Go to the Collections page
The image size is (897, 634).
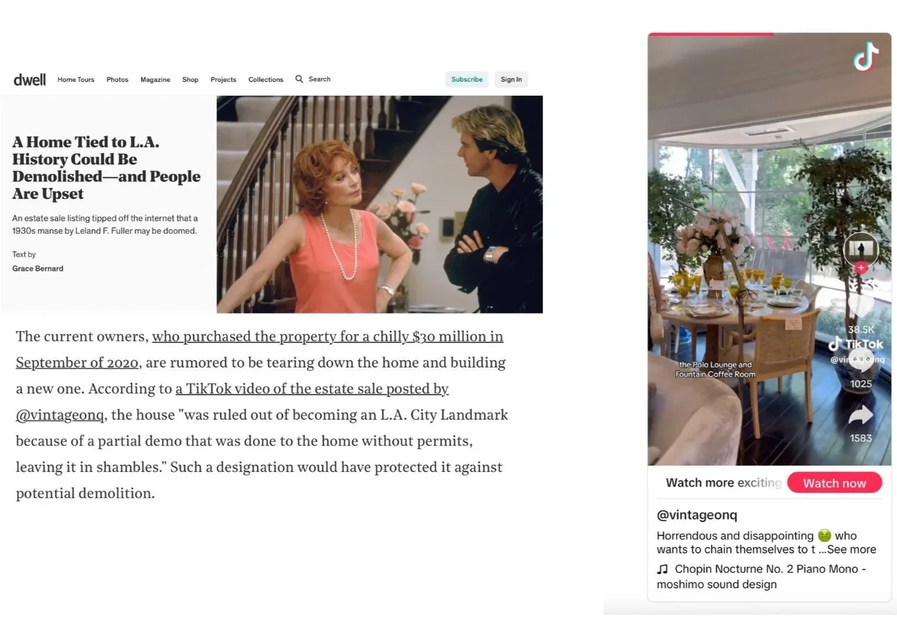(266, 79)
